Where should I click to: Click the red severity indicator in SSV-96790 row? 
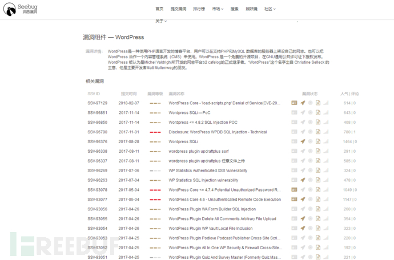click(155, 132)
